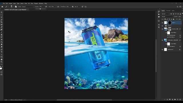The height and width of the screenshot is (103, 183).
Task: Select the Layer 4 layer row
Action: tap(172, 23)
